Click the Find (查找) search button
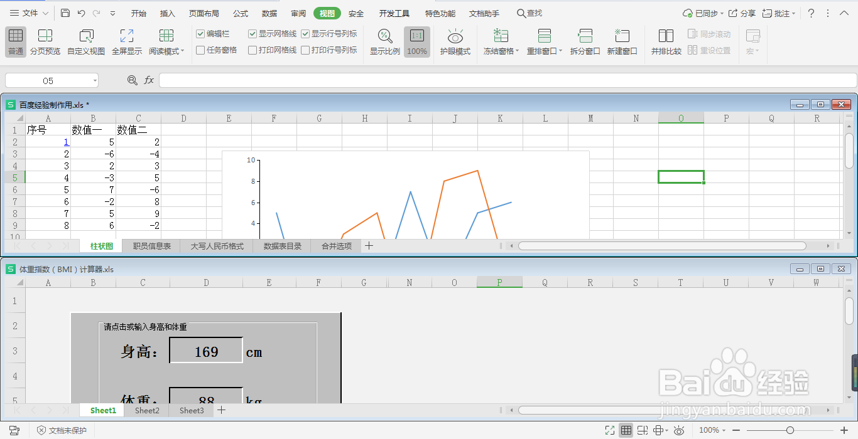This screenshot has height=439, width=858. click(x=529, y=13)
